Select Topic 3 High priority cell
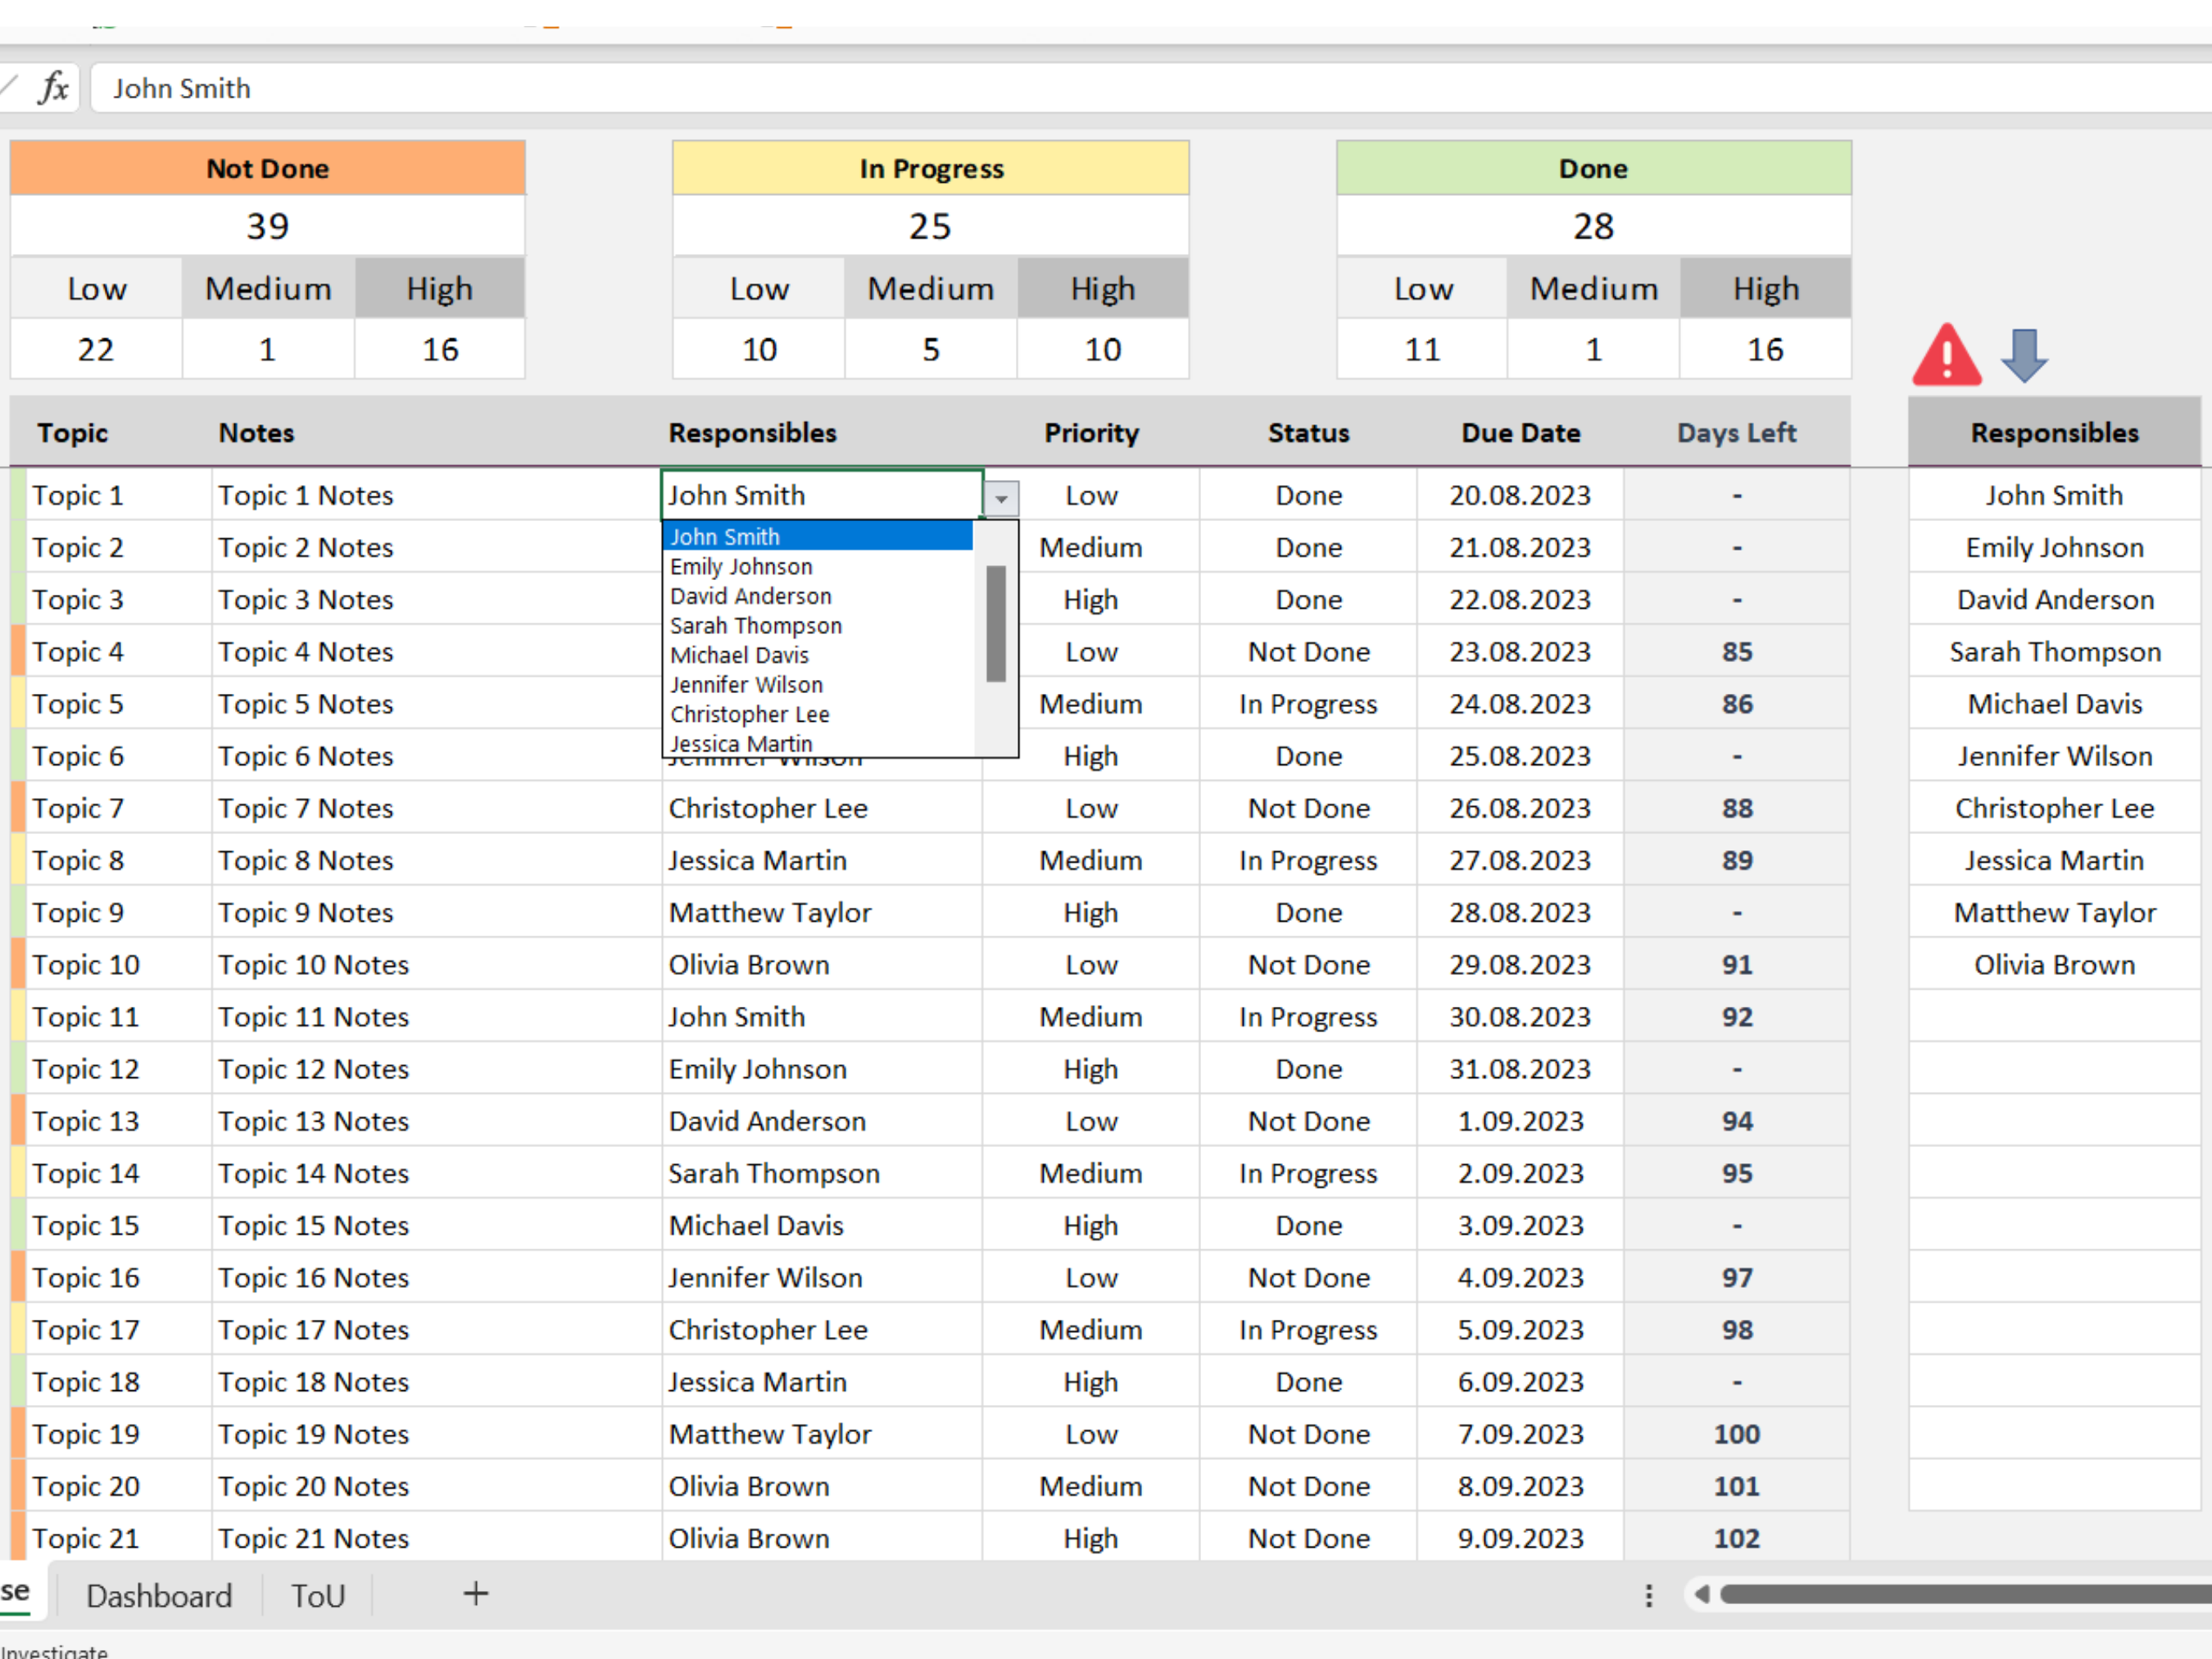Viewport: 2212px width, 1659px height. click(x=1091, y=600)
